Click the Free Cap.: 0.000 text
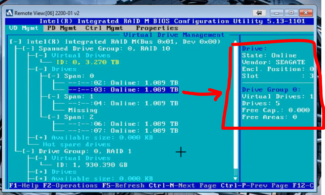This screenshot has width=325, height=195. [276, 110]
